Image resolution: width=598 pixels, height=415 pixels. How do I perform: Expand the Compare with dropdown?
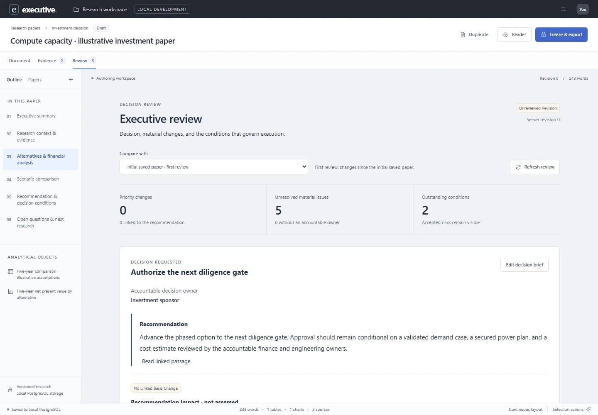pos(214,167)
